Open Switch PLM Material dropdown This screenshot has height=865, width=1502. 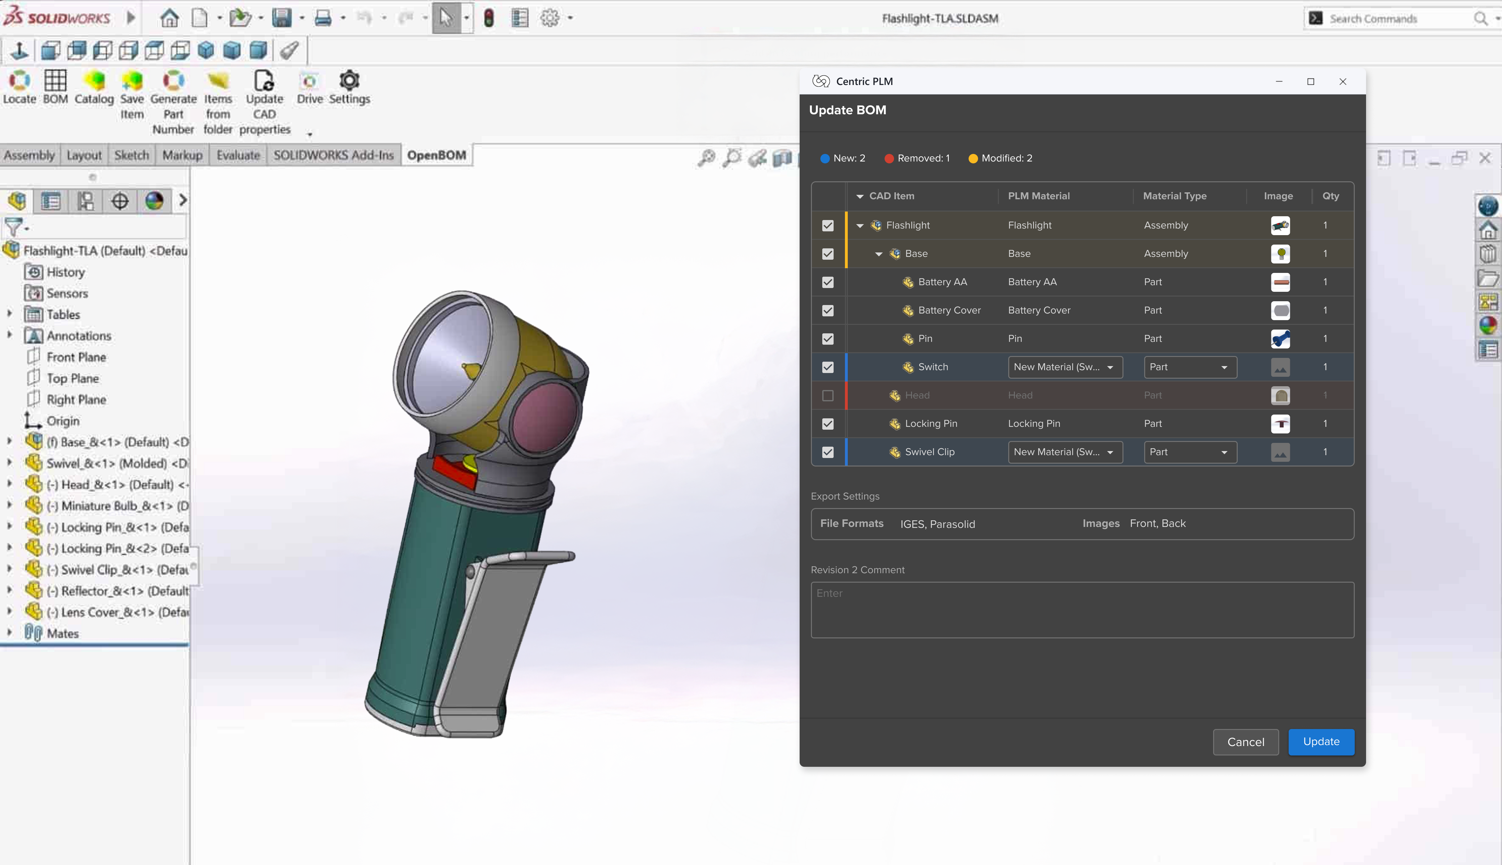pyautogui.click(x=1065, y=367)
